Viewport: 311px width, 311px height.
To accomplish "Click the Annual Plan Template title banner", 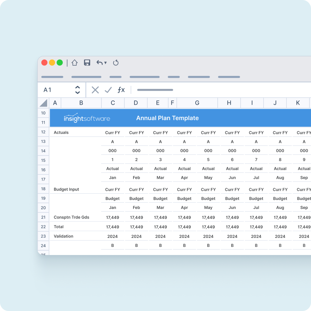I will point(168,118).
